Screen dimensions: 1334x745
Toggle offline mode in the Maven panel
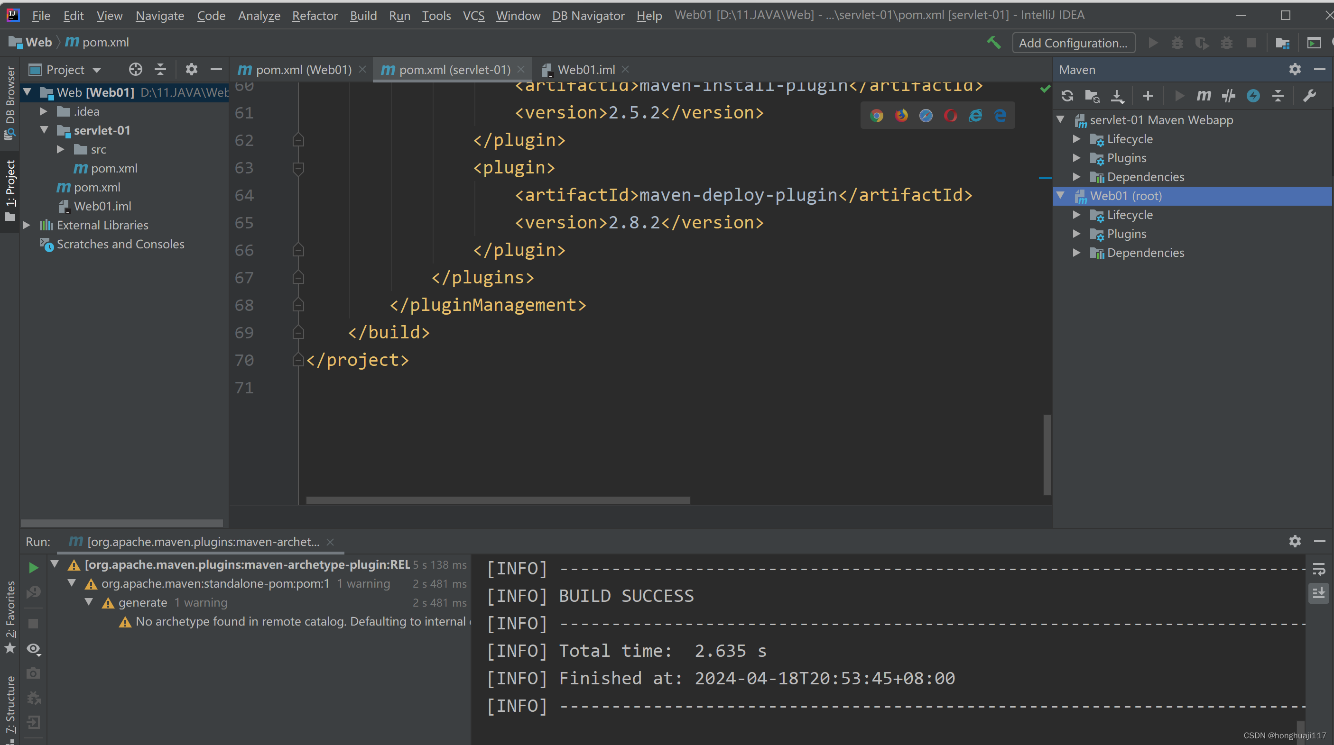click(x=1254, y=96)
